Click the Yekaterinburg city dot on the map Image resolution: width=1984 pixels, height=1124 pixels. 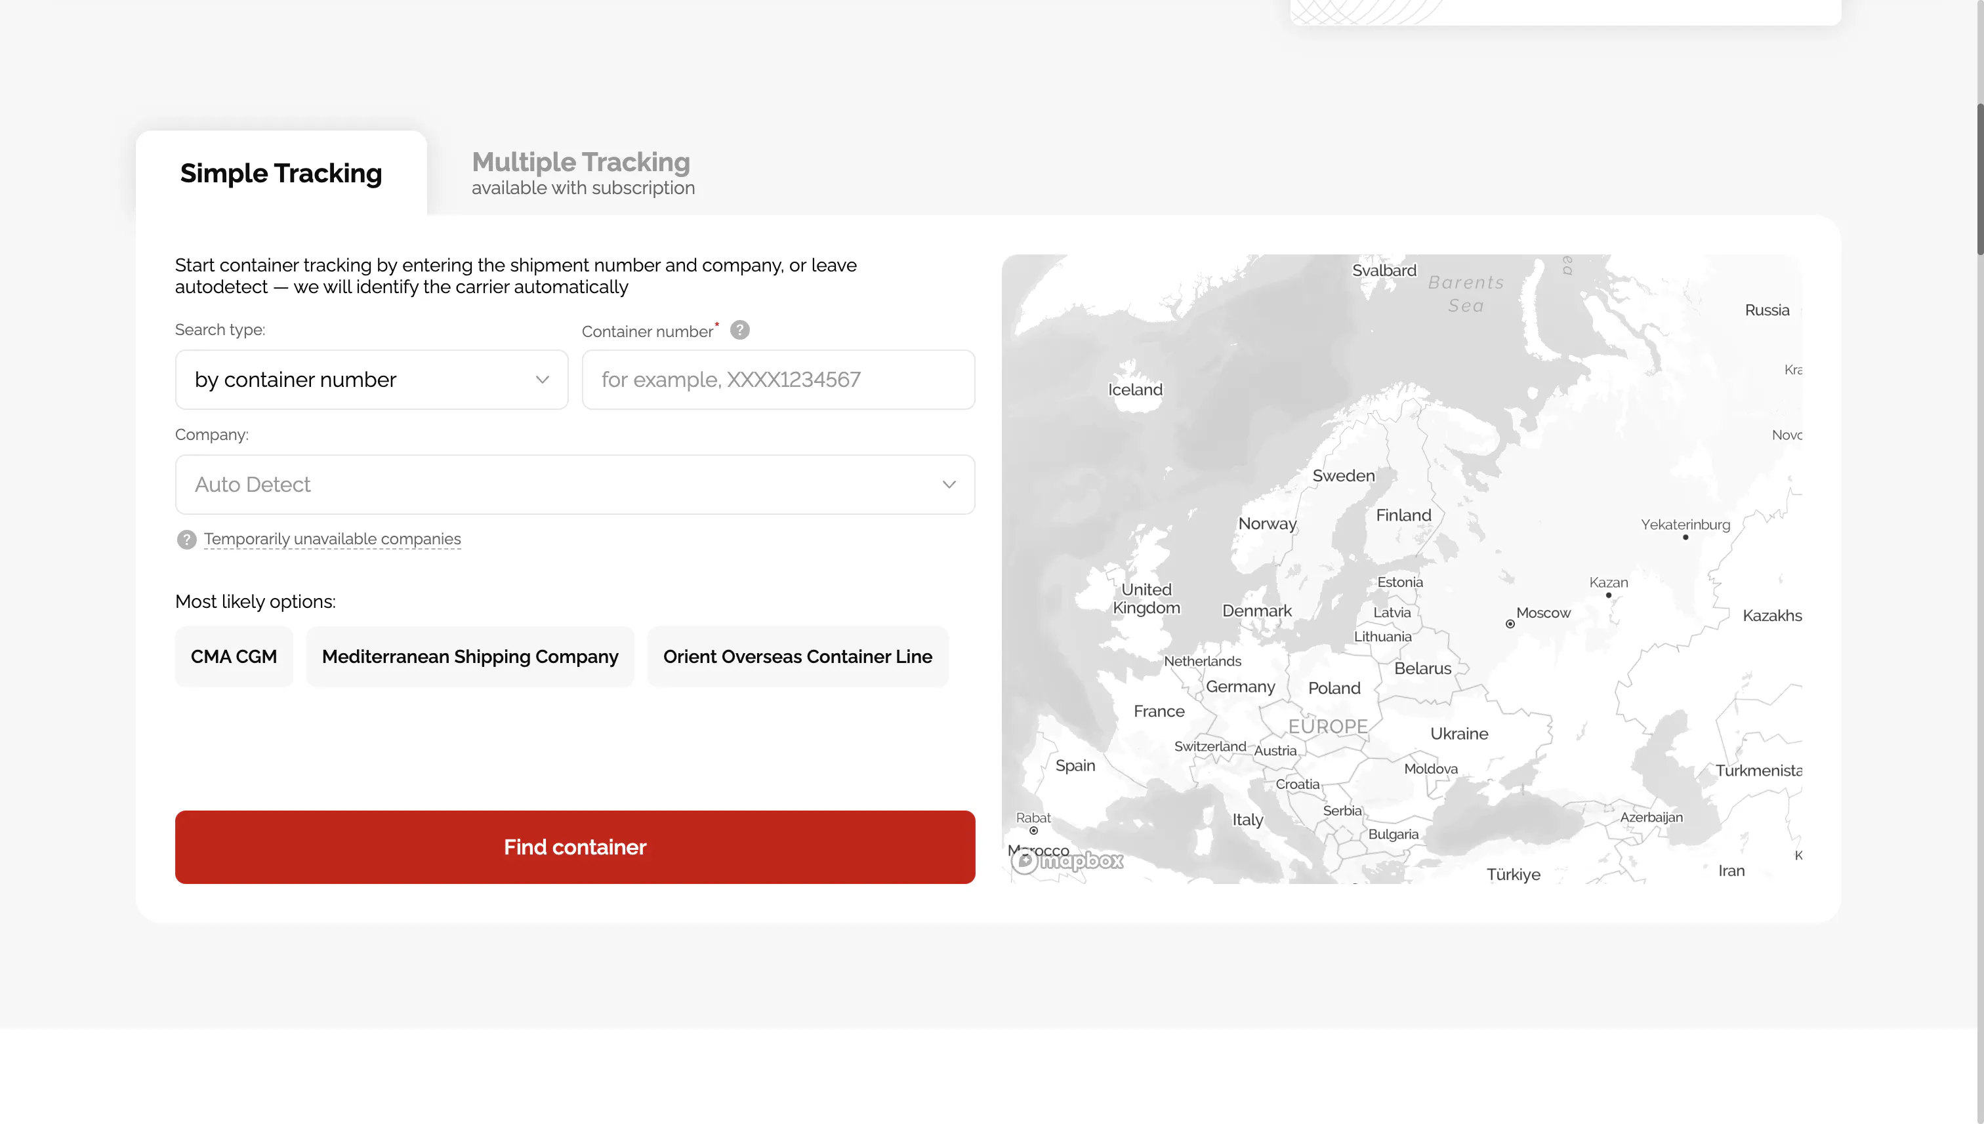1685,537
